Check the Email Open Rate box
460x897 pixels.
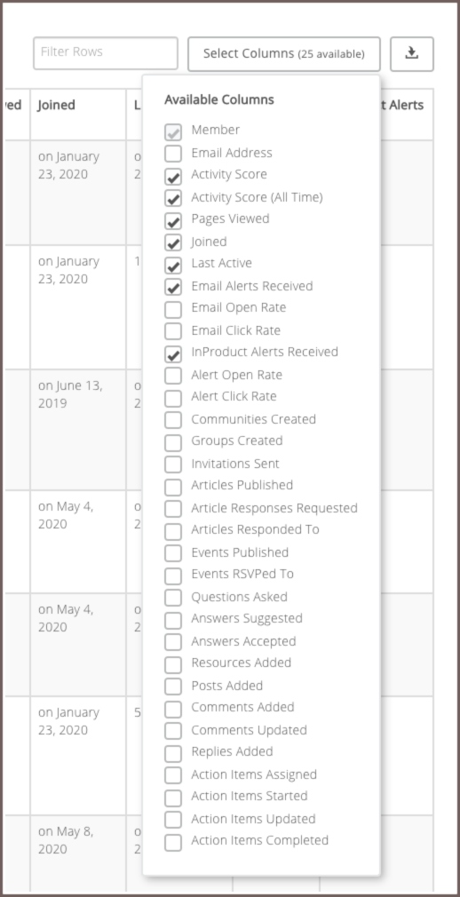click(x=173, y=309)
